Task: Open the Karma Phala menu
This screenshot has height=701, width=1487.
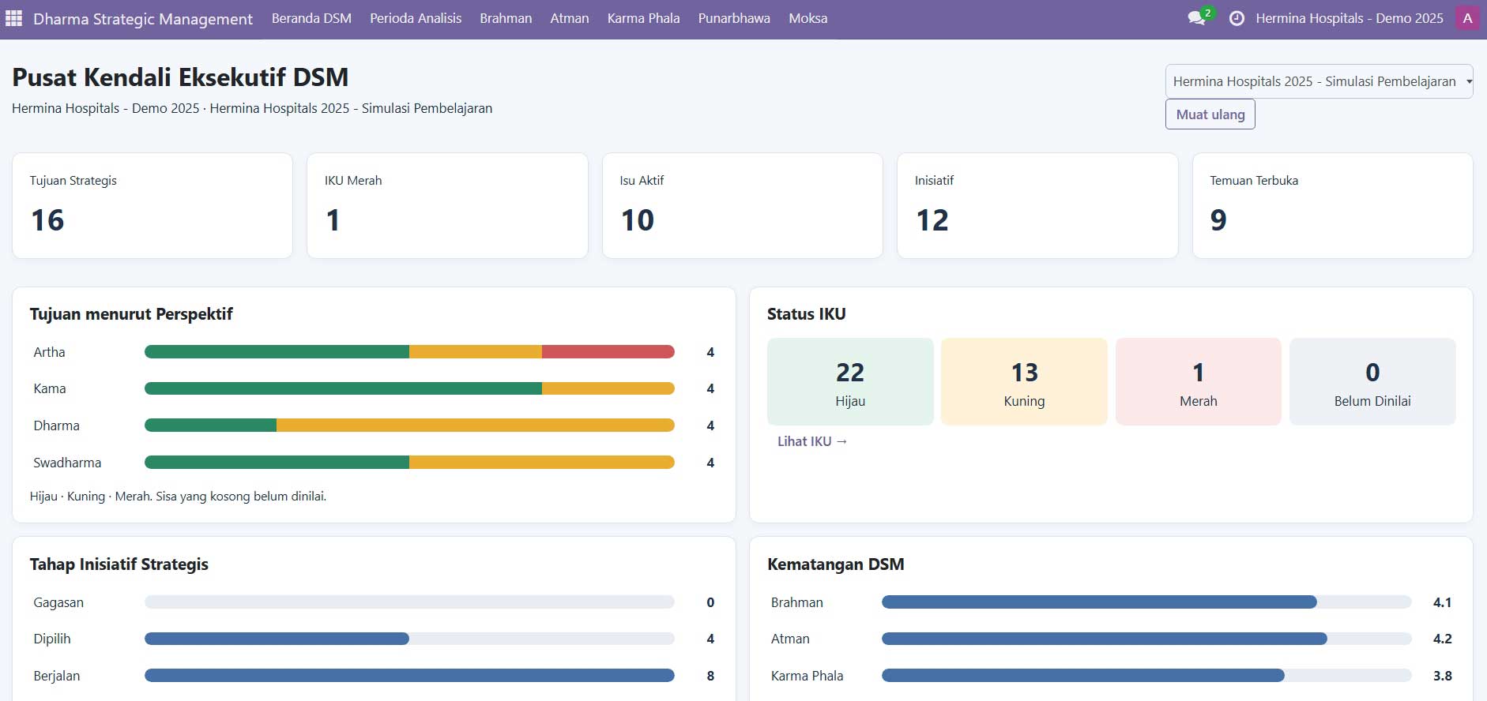Action: (x=643, y=18)
